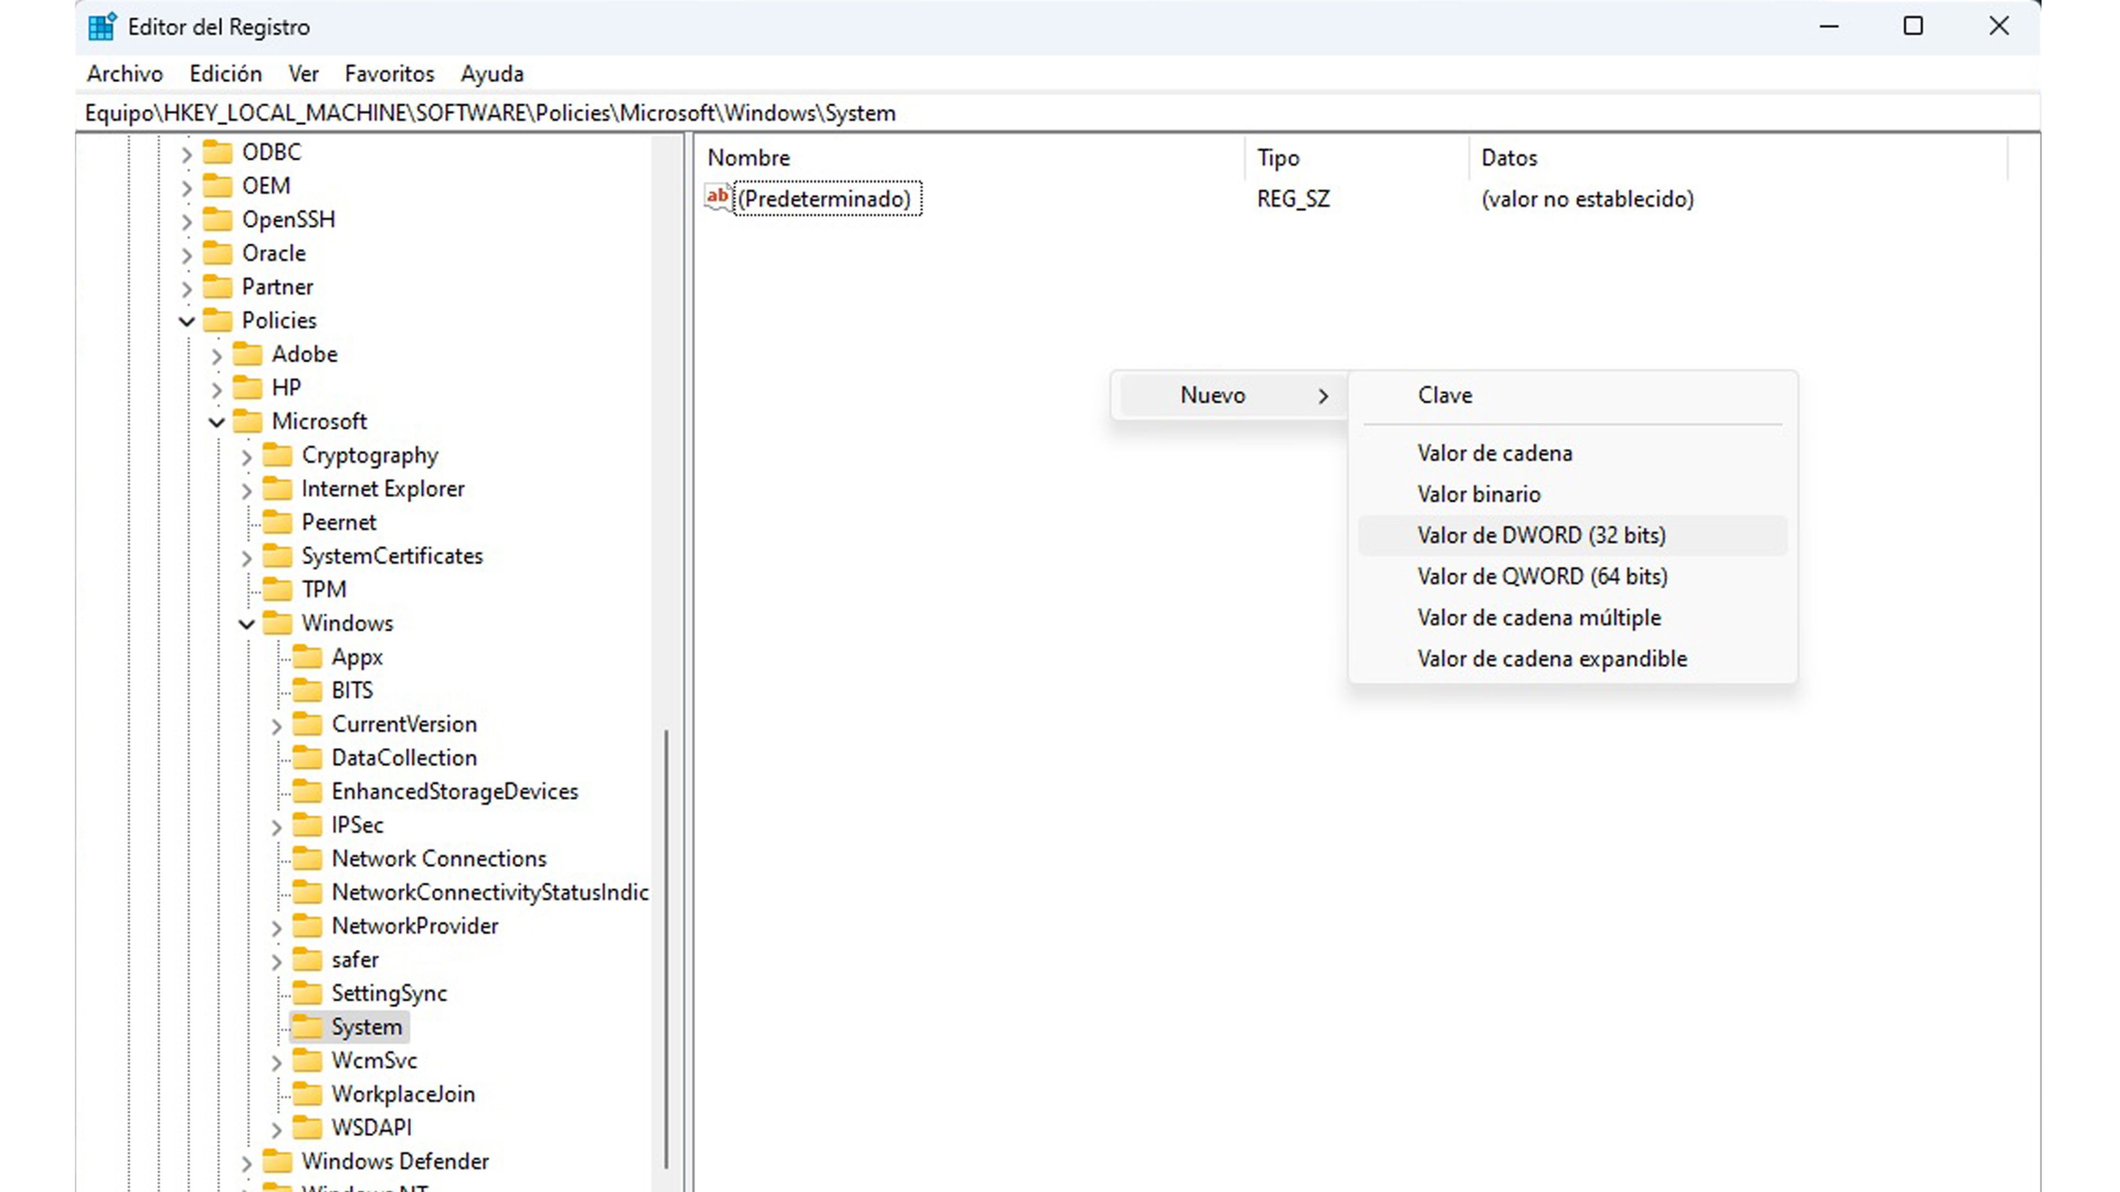
Task: Select the WSDAPI key label
Action: (371, 1128)
